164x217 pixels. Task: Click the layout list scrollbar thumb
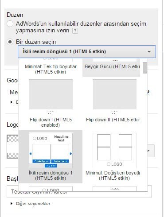tap(144, 68)
